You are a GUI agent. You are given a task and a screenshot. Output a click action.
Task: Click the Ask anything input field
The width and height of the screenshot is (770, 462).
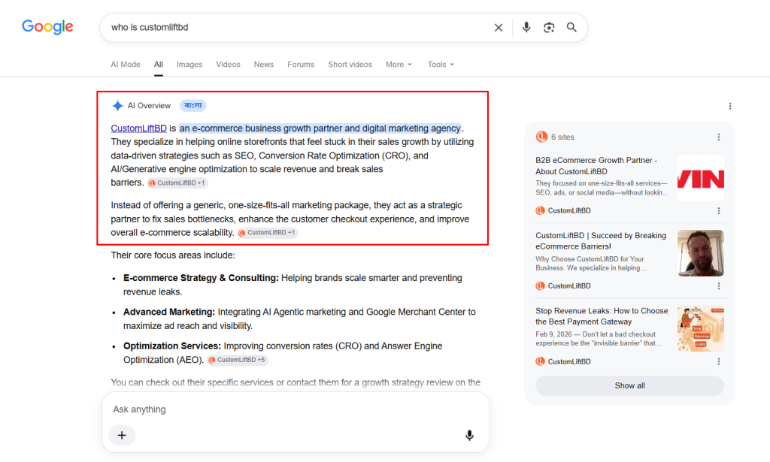tap(295, 409)
